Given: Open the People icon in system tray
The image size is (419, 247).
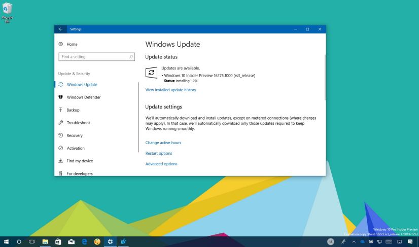Looking at the screenshot, I should point(343,241).
